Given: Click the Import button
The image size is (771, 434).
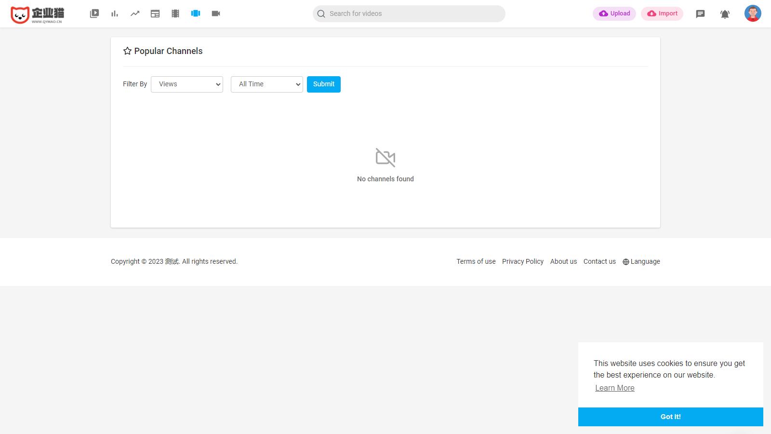Looking at the screenshot, I should point(662,14).
